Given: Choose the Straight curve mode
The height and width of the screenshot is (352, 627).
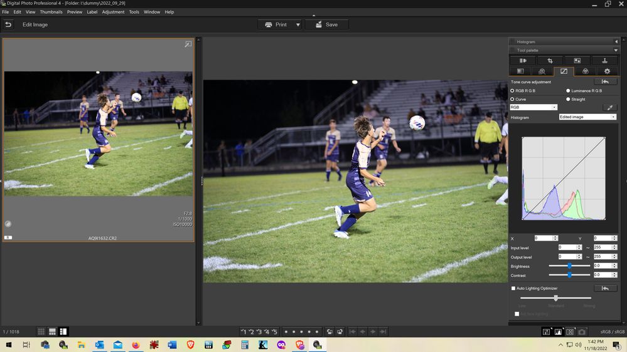Looking at the screenshot, I should click(x=568, y=99).
